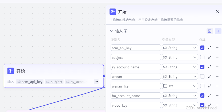The height and width of the screenshot is (112, 222).
Task: Click the 必填 column header
Action: point(202,40)
